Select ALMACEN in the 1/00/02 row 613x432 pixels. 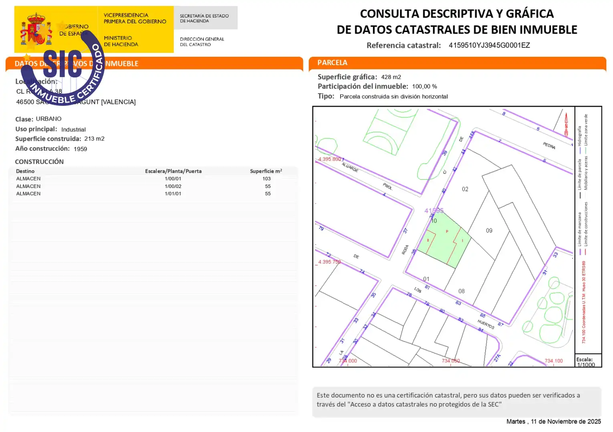click(28, 186)
